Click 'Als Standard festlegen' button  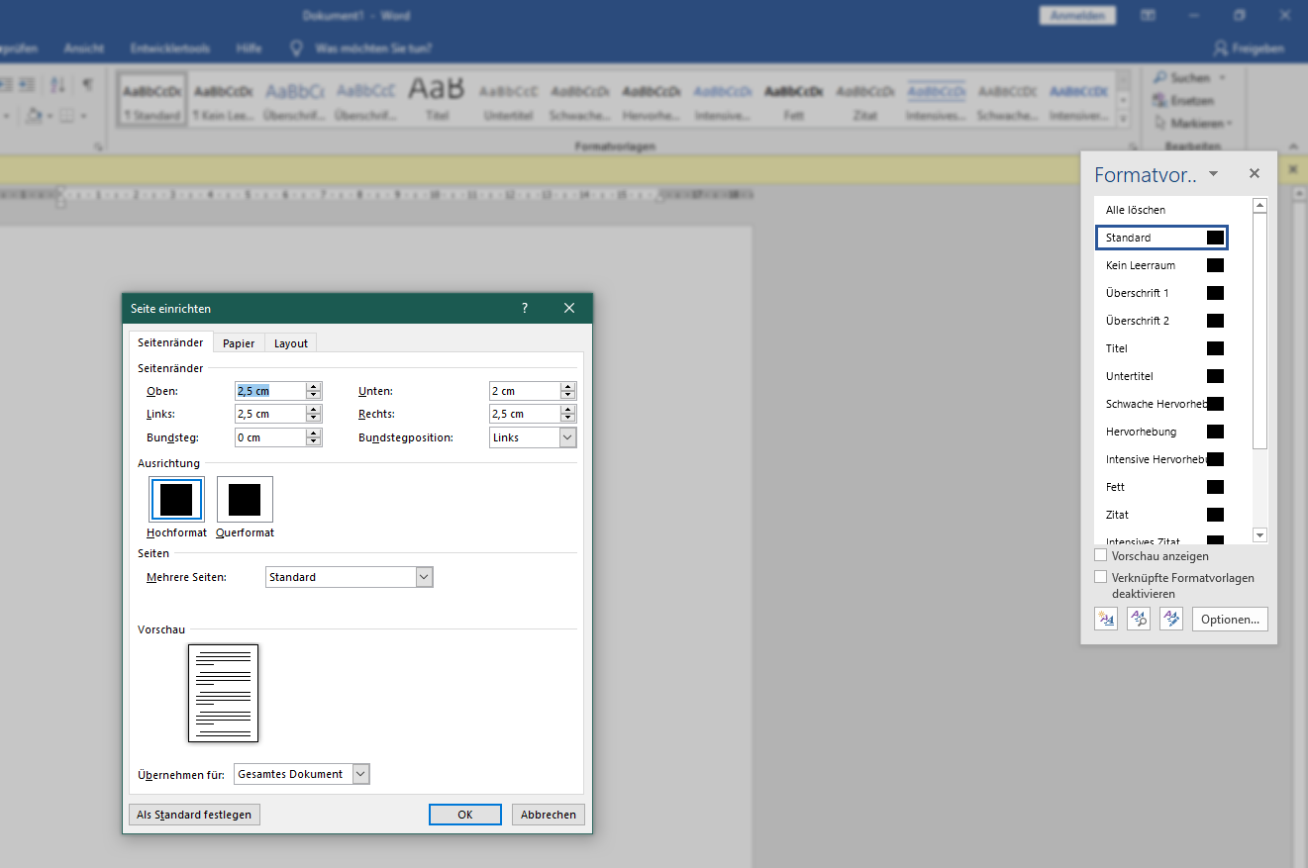194,815
